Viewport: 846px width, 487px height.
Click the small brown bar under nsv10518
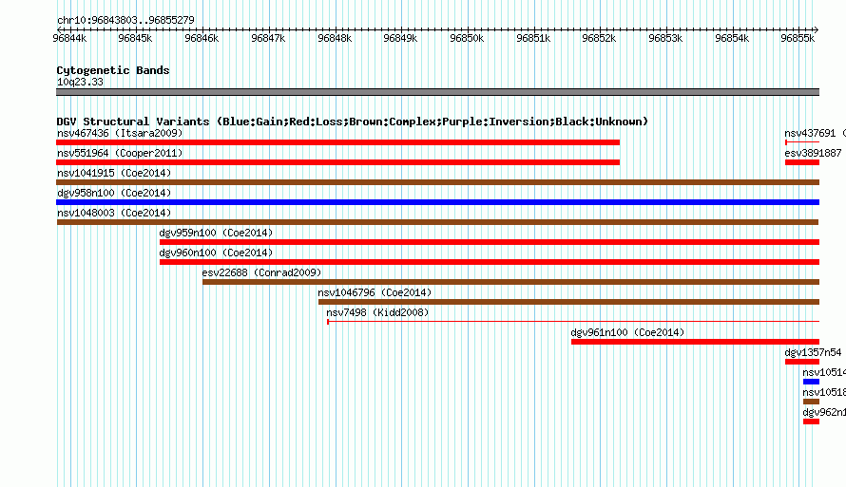click(x=811, y=402)
